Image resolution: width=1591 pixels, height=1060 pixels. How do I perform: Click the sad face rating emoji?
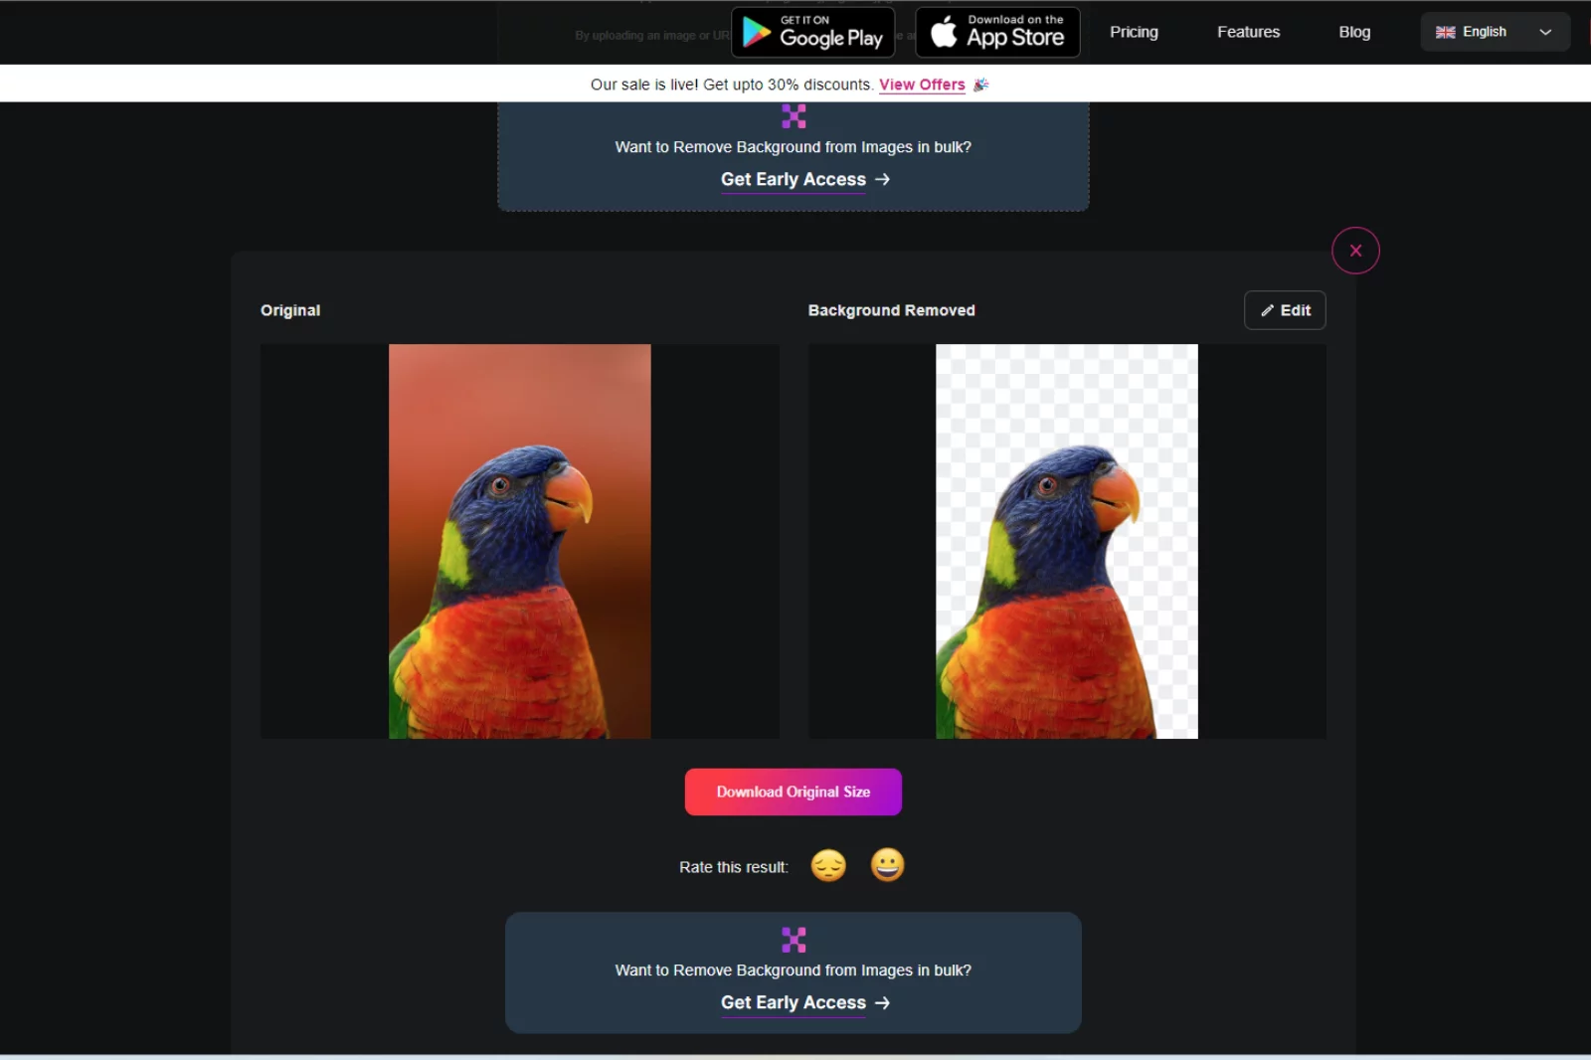[x=828, y=866]
